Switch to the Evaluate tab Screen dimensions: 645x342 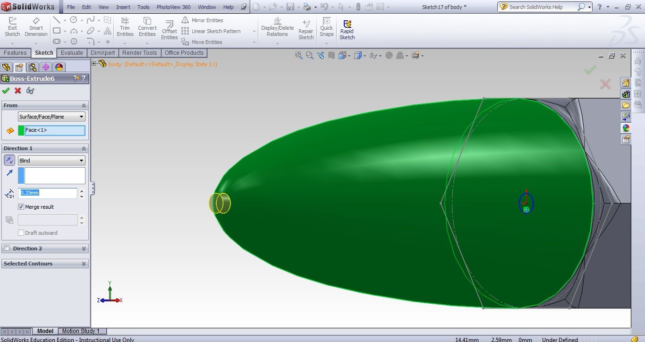[72, 53]
